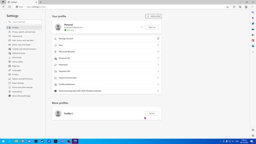Launch Brave browser from taskbar

tap(23, 141)
